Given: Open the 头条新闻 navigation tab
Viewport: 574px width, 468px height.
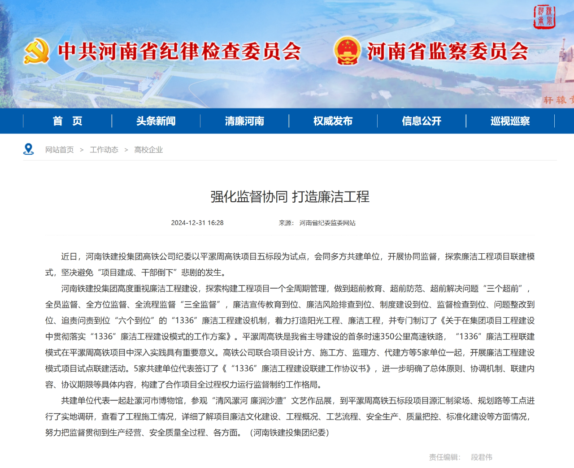Looking at the screenshot, I should click(x=156, y=121).
